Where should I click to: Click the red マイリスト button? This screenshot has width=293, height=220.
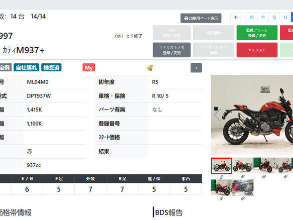point(257,50)
